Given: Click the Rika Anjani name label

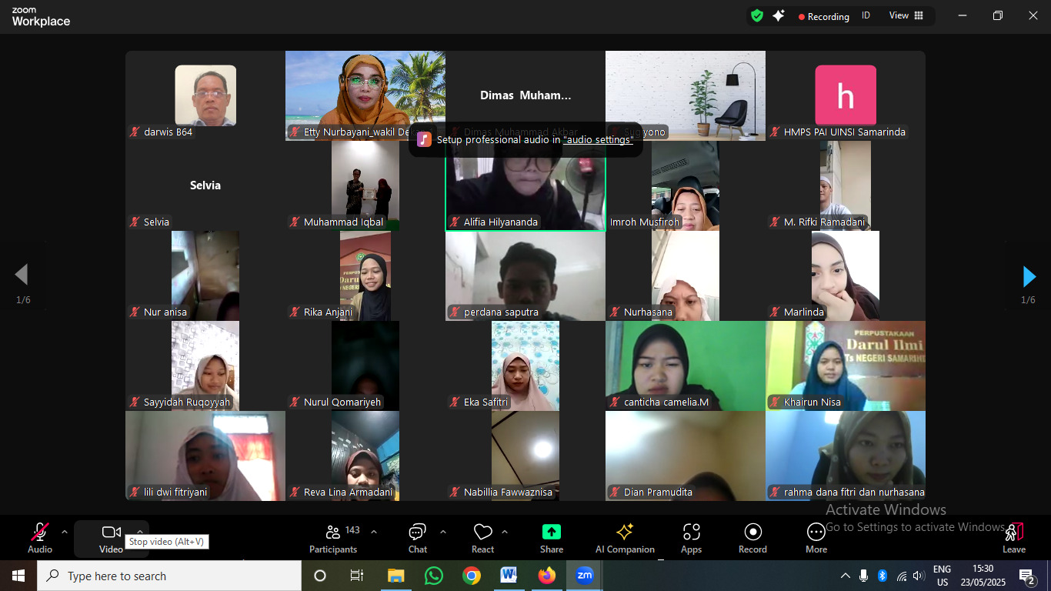Looking at the screenshot, I should pos(328,312).
